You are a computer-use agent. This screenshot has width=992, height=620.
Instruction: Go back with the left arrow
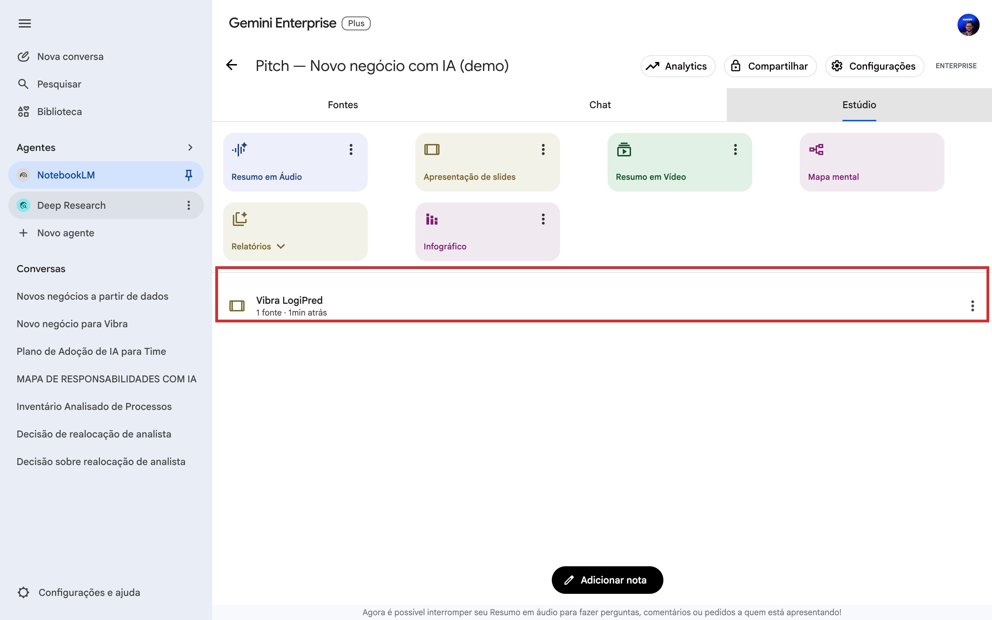pos(231,65)
